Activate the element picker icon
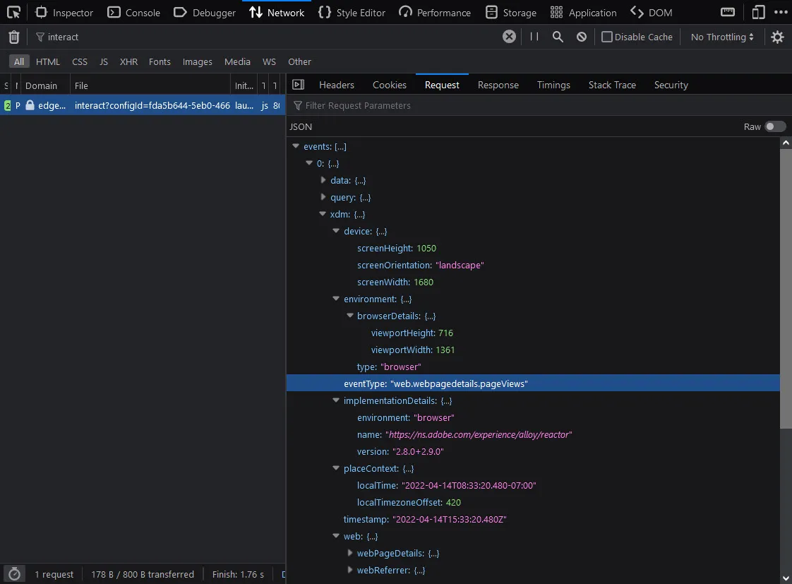This screenshot has width=792, height=584. (13, 12)
